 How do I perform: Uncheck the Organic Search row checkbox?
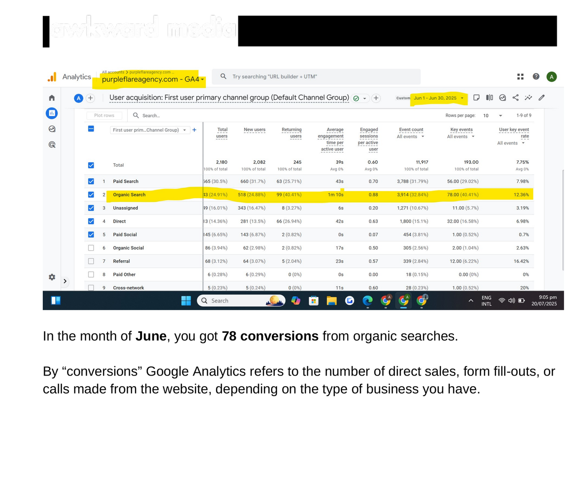tap(91, 195)
